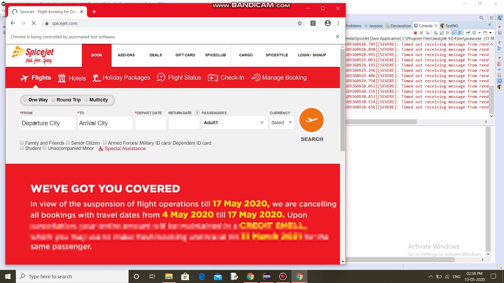Open the Manage Booking section
504x283 pixels.
[279, 77]
